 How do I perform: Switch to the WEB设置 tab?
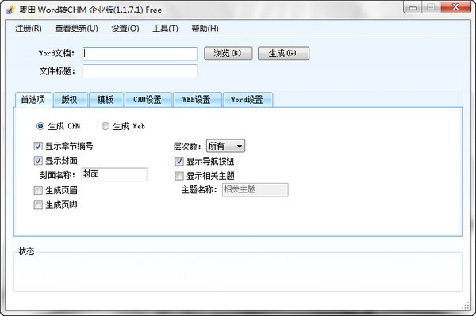(197, 100)
